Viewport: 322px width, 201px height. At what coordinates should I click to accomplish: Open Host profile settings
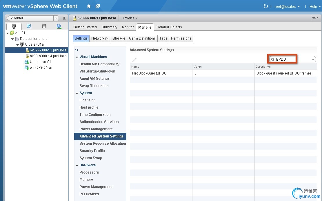tap(89, 107)
